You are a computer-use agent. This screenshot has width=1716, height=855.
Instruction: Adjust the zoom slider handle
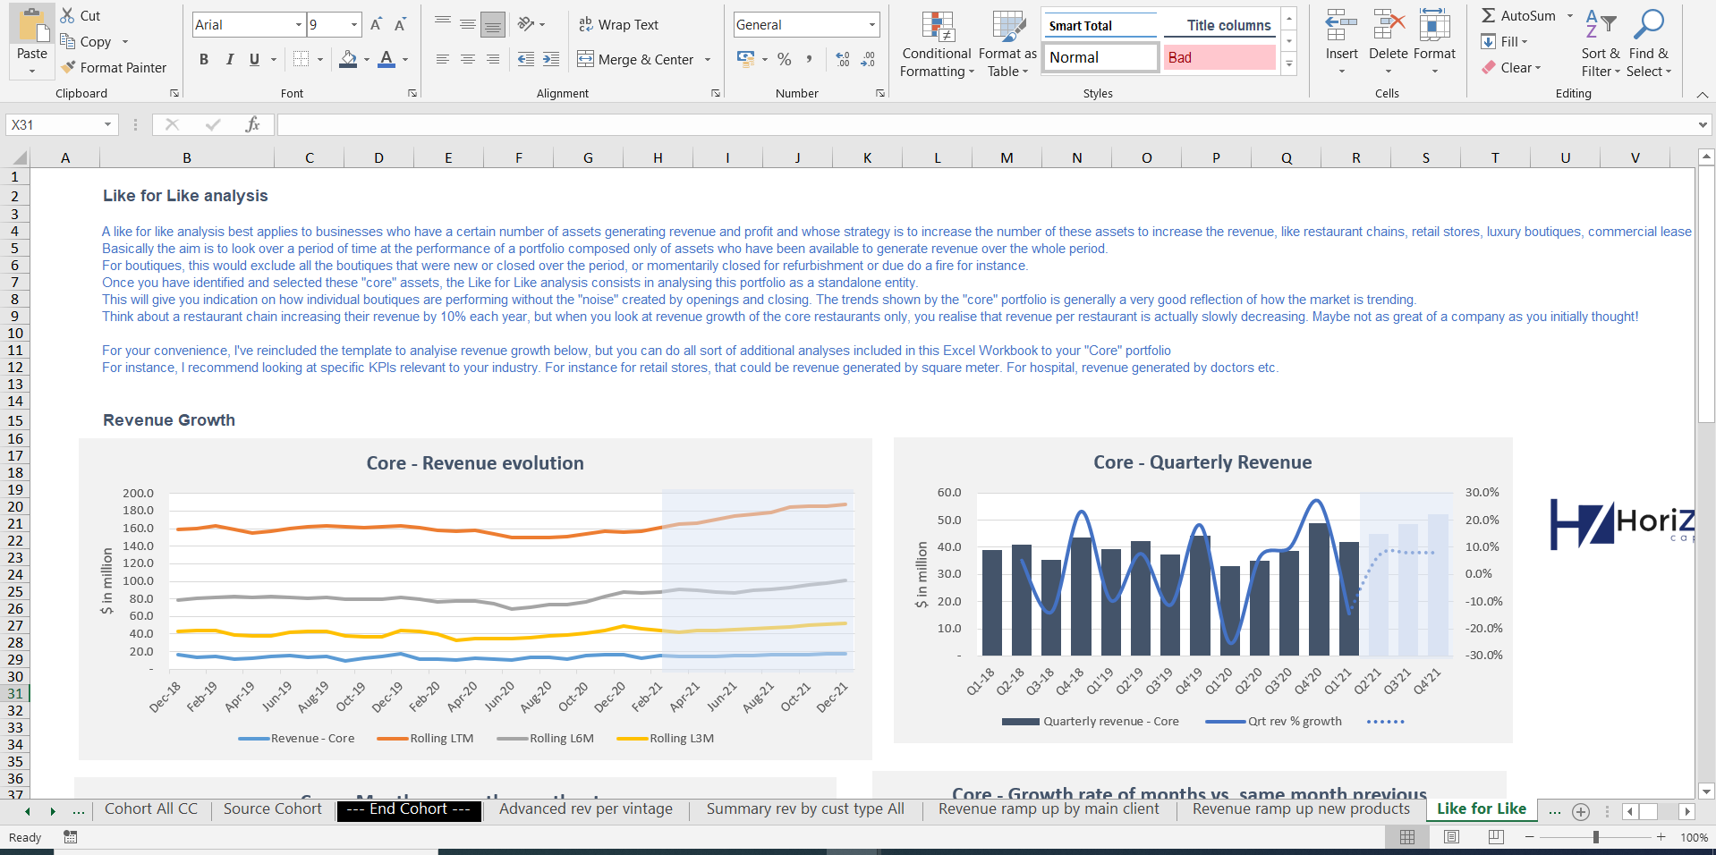pos(1596,837)
